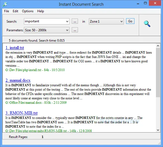Viewport: 163px width, 147px height.
Task: Maximize the Instant Document Search window
Action: pos(145,3)
